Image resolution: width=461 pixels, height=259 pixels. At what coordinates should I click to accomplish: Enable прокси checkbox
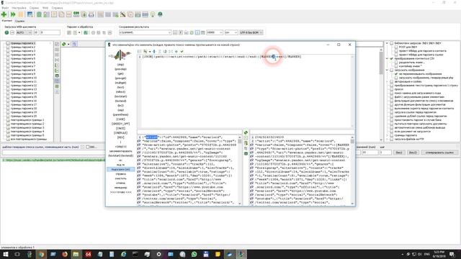click(392, 89)
